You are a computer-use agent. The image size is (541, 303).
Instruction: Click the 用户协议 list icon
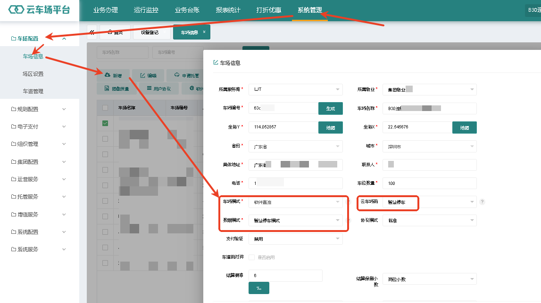click(150, 88)
